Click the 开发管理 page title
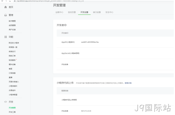The image size is (175, 115). coord(59,5)
